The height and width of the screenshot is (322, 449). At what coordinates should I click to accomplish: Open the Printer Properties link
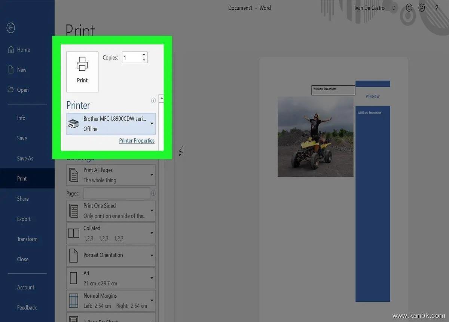(137, 141)
